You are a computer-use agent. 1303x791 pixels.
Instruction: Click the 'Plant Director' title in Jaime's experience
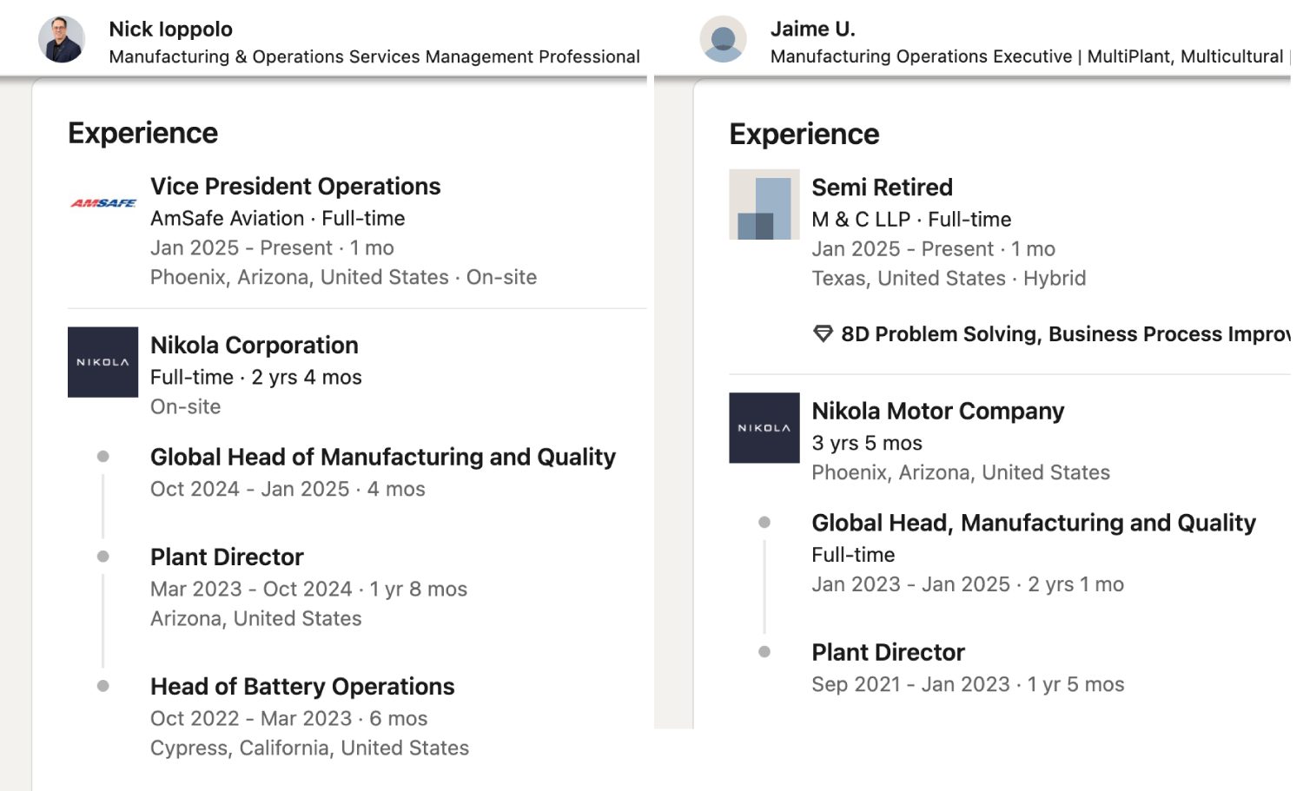[888, 652]
